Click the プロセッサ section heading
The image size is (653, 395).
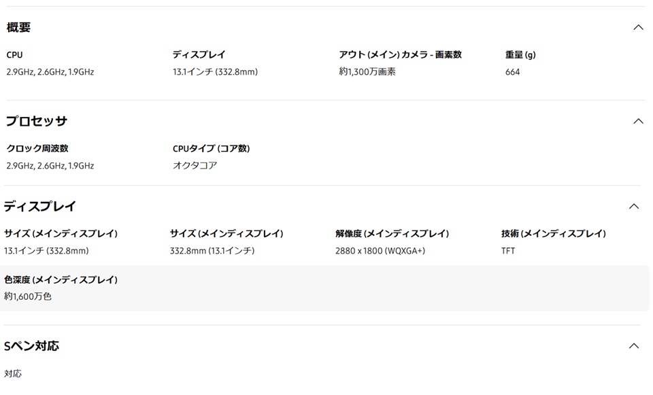click(37, 122)
